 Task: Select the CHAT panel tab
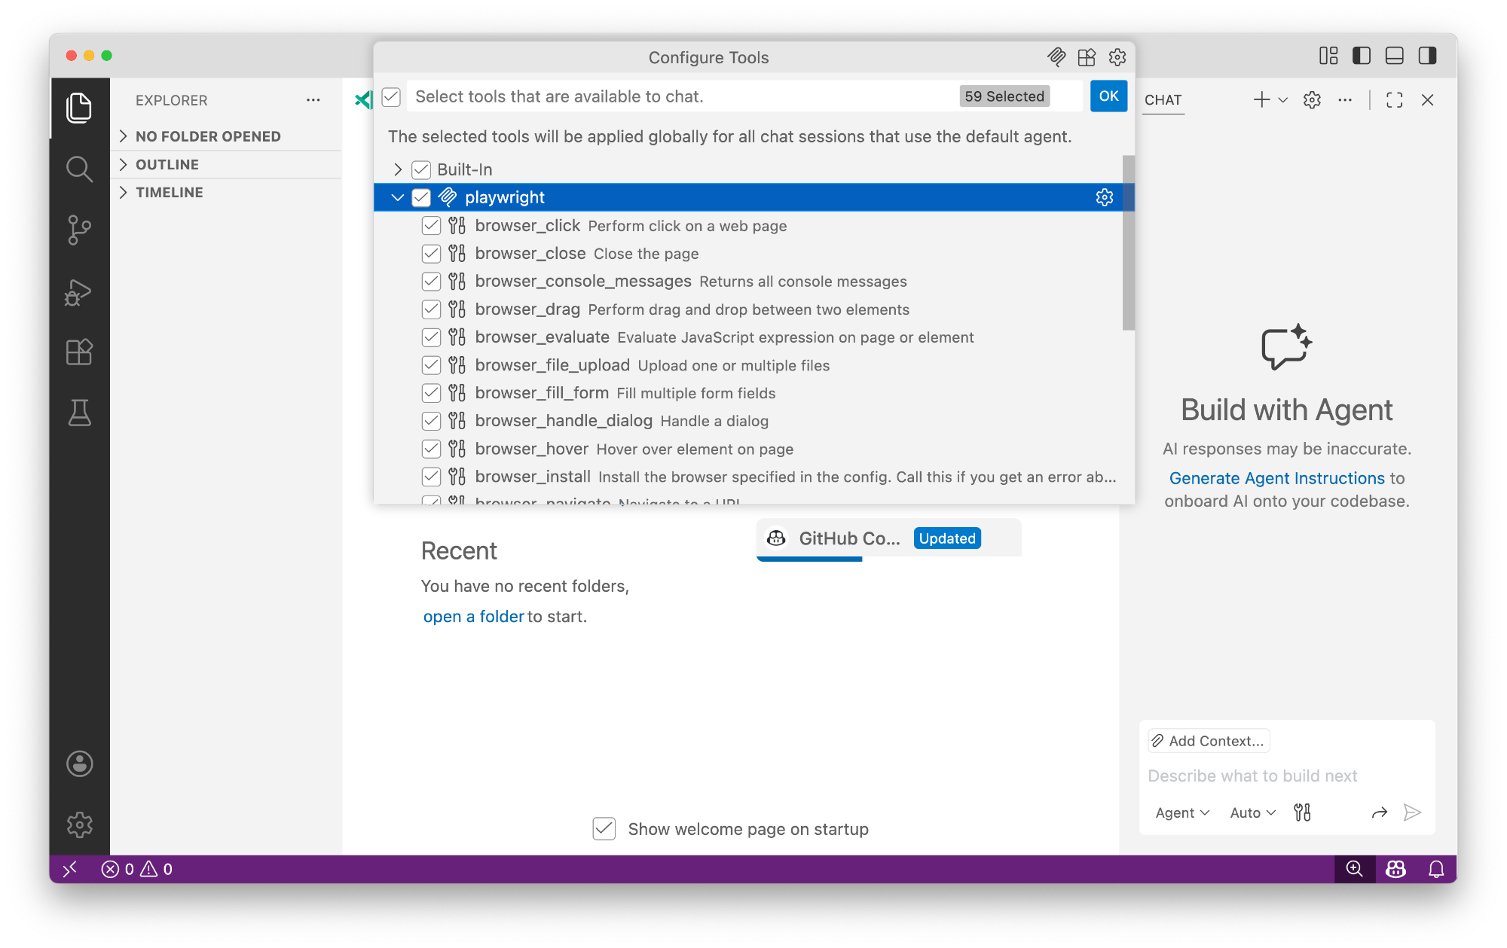(x=1163, y=100)
